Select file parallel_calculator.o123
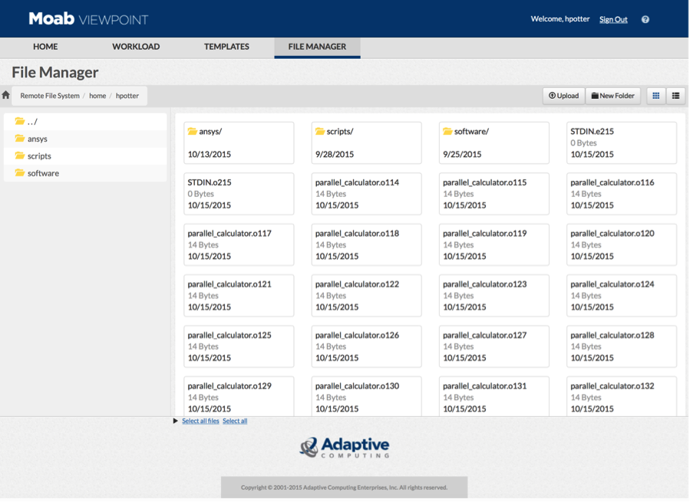The width and height of the screenshot is (690, 502). [x=494, y=296]
